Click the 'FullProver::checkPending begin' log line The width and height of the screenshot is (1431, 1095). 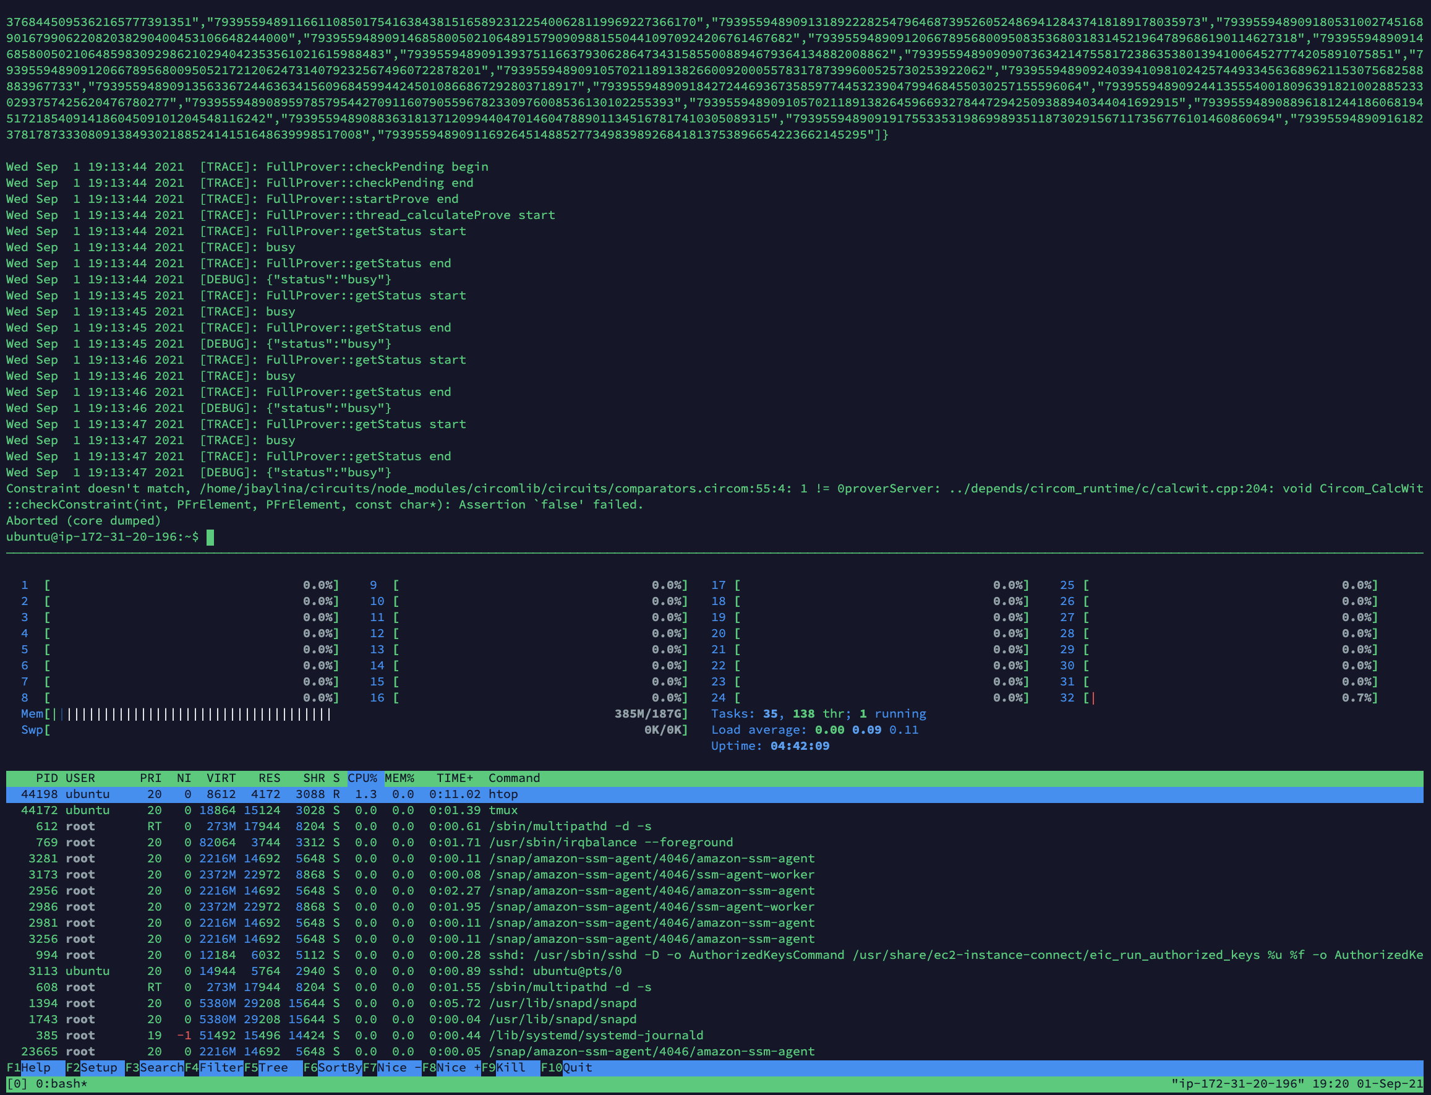click(247, 167)
